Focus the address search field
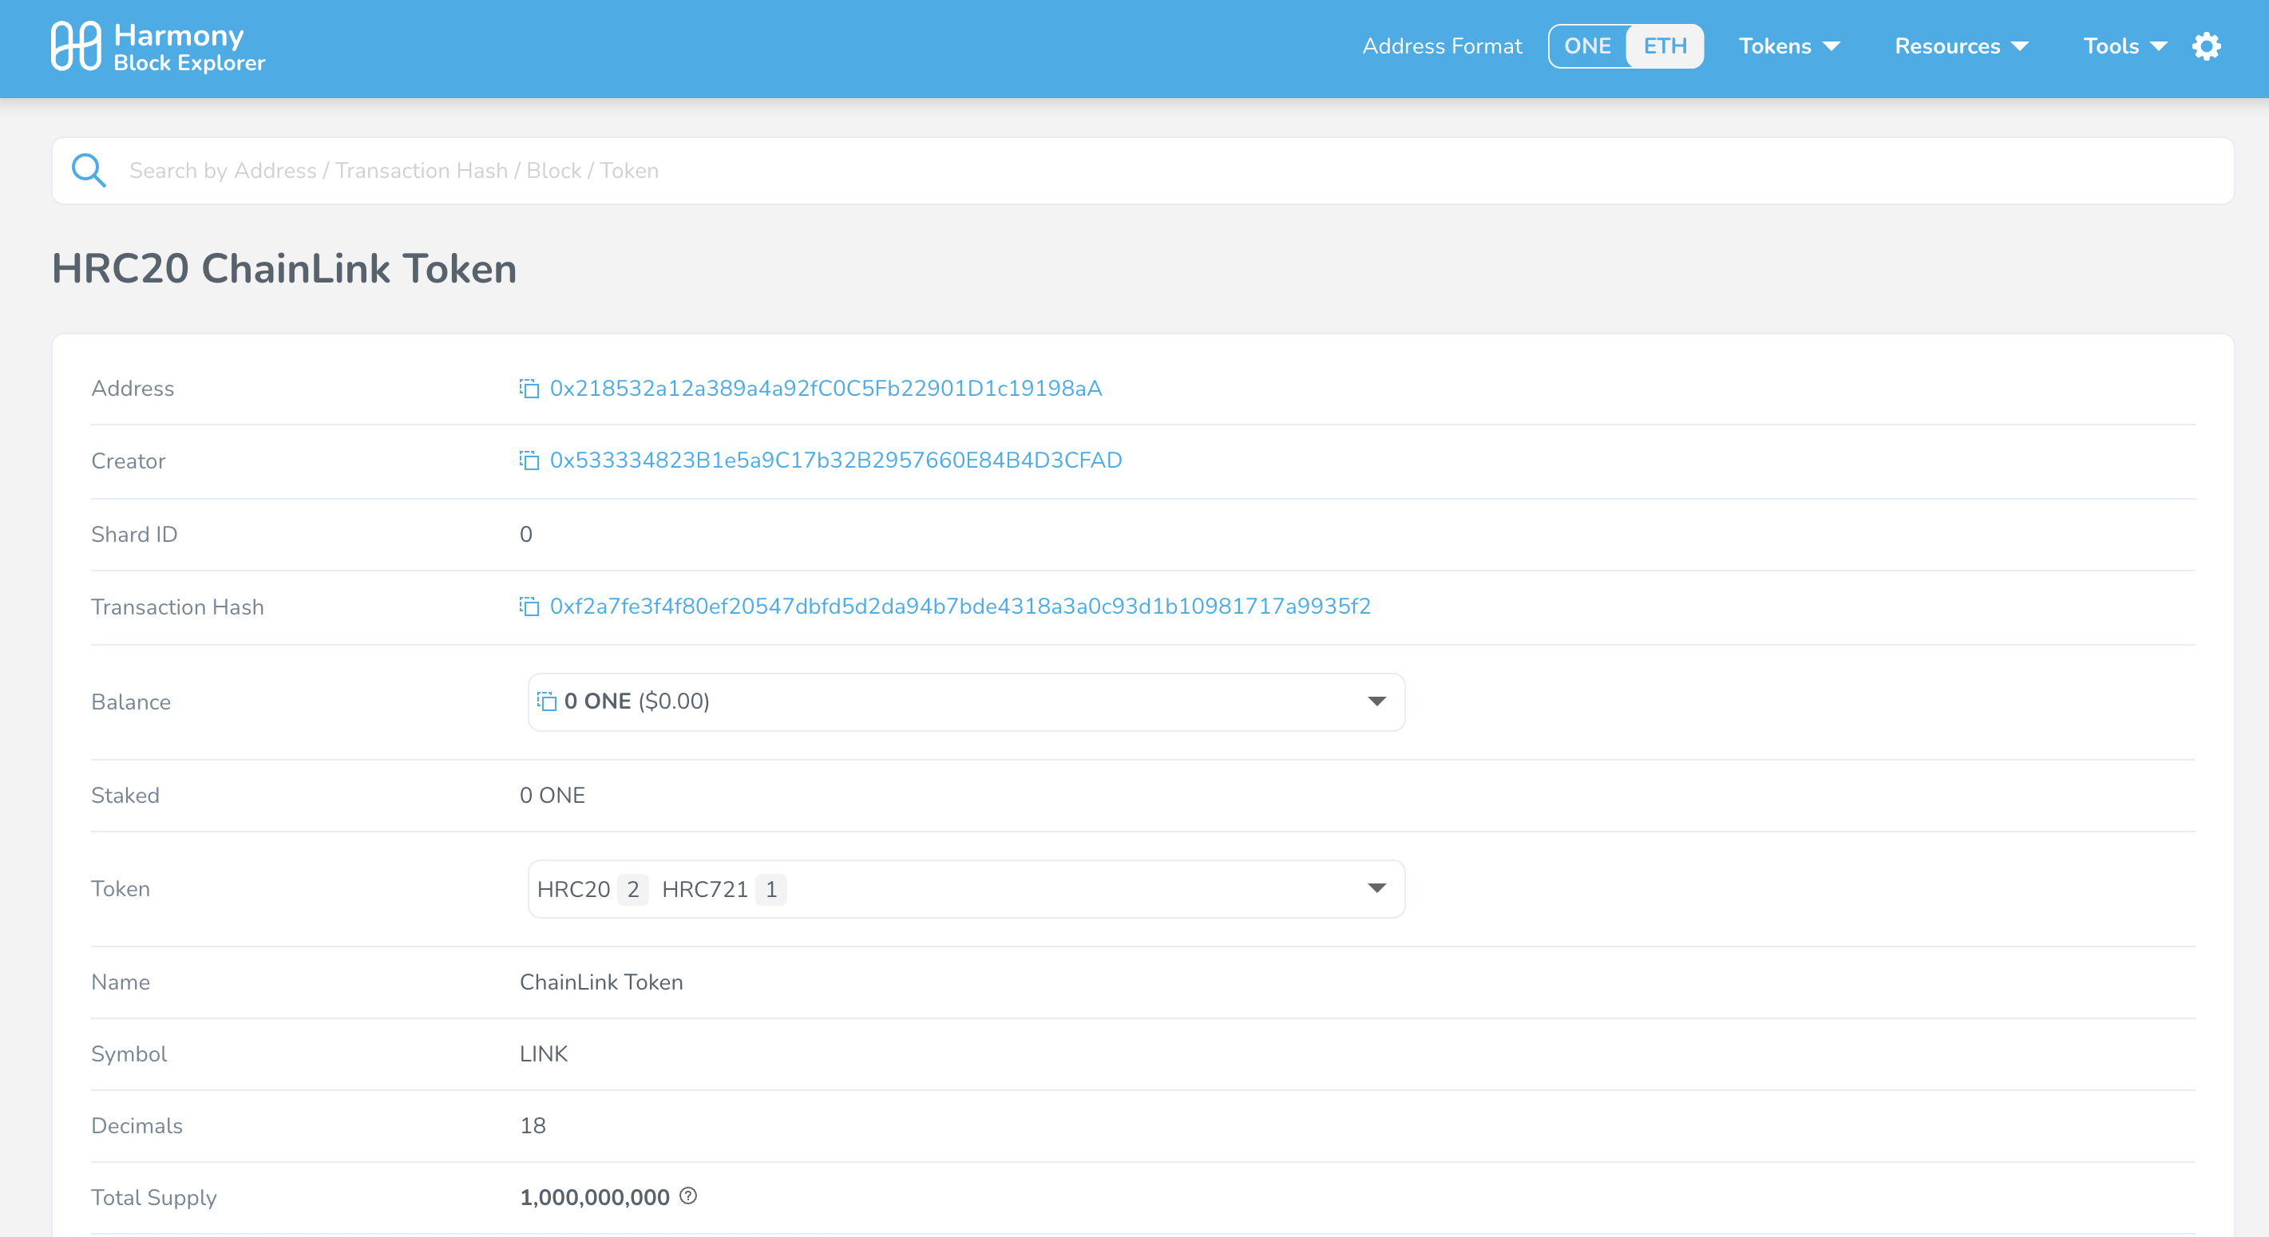 click(x=1145, y=171)
